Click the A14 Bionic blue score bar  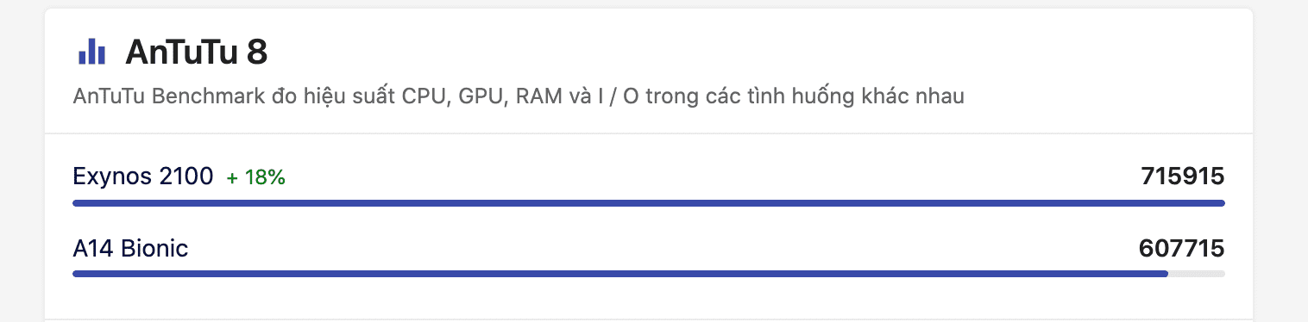point(620,274)
